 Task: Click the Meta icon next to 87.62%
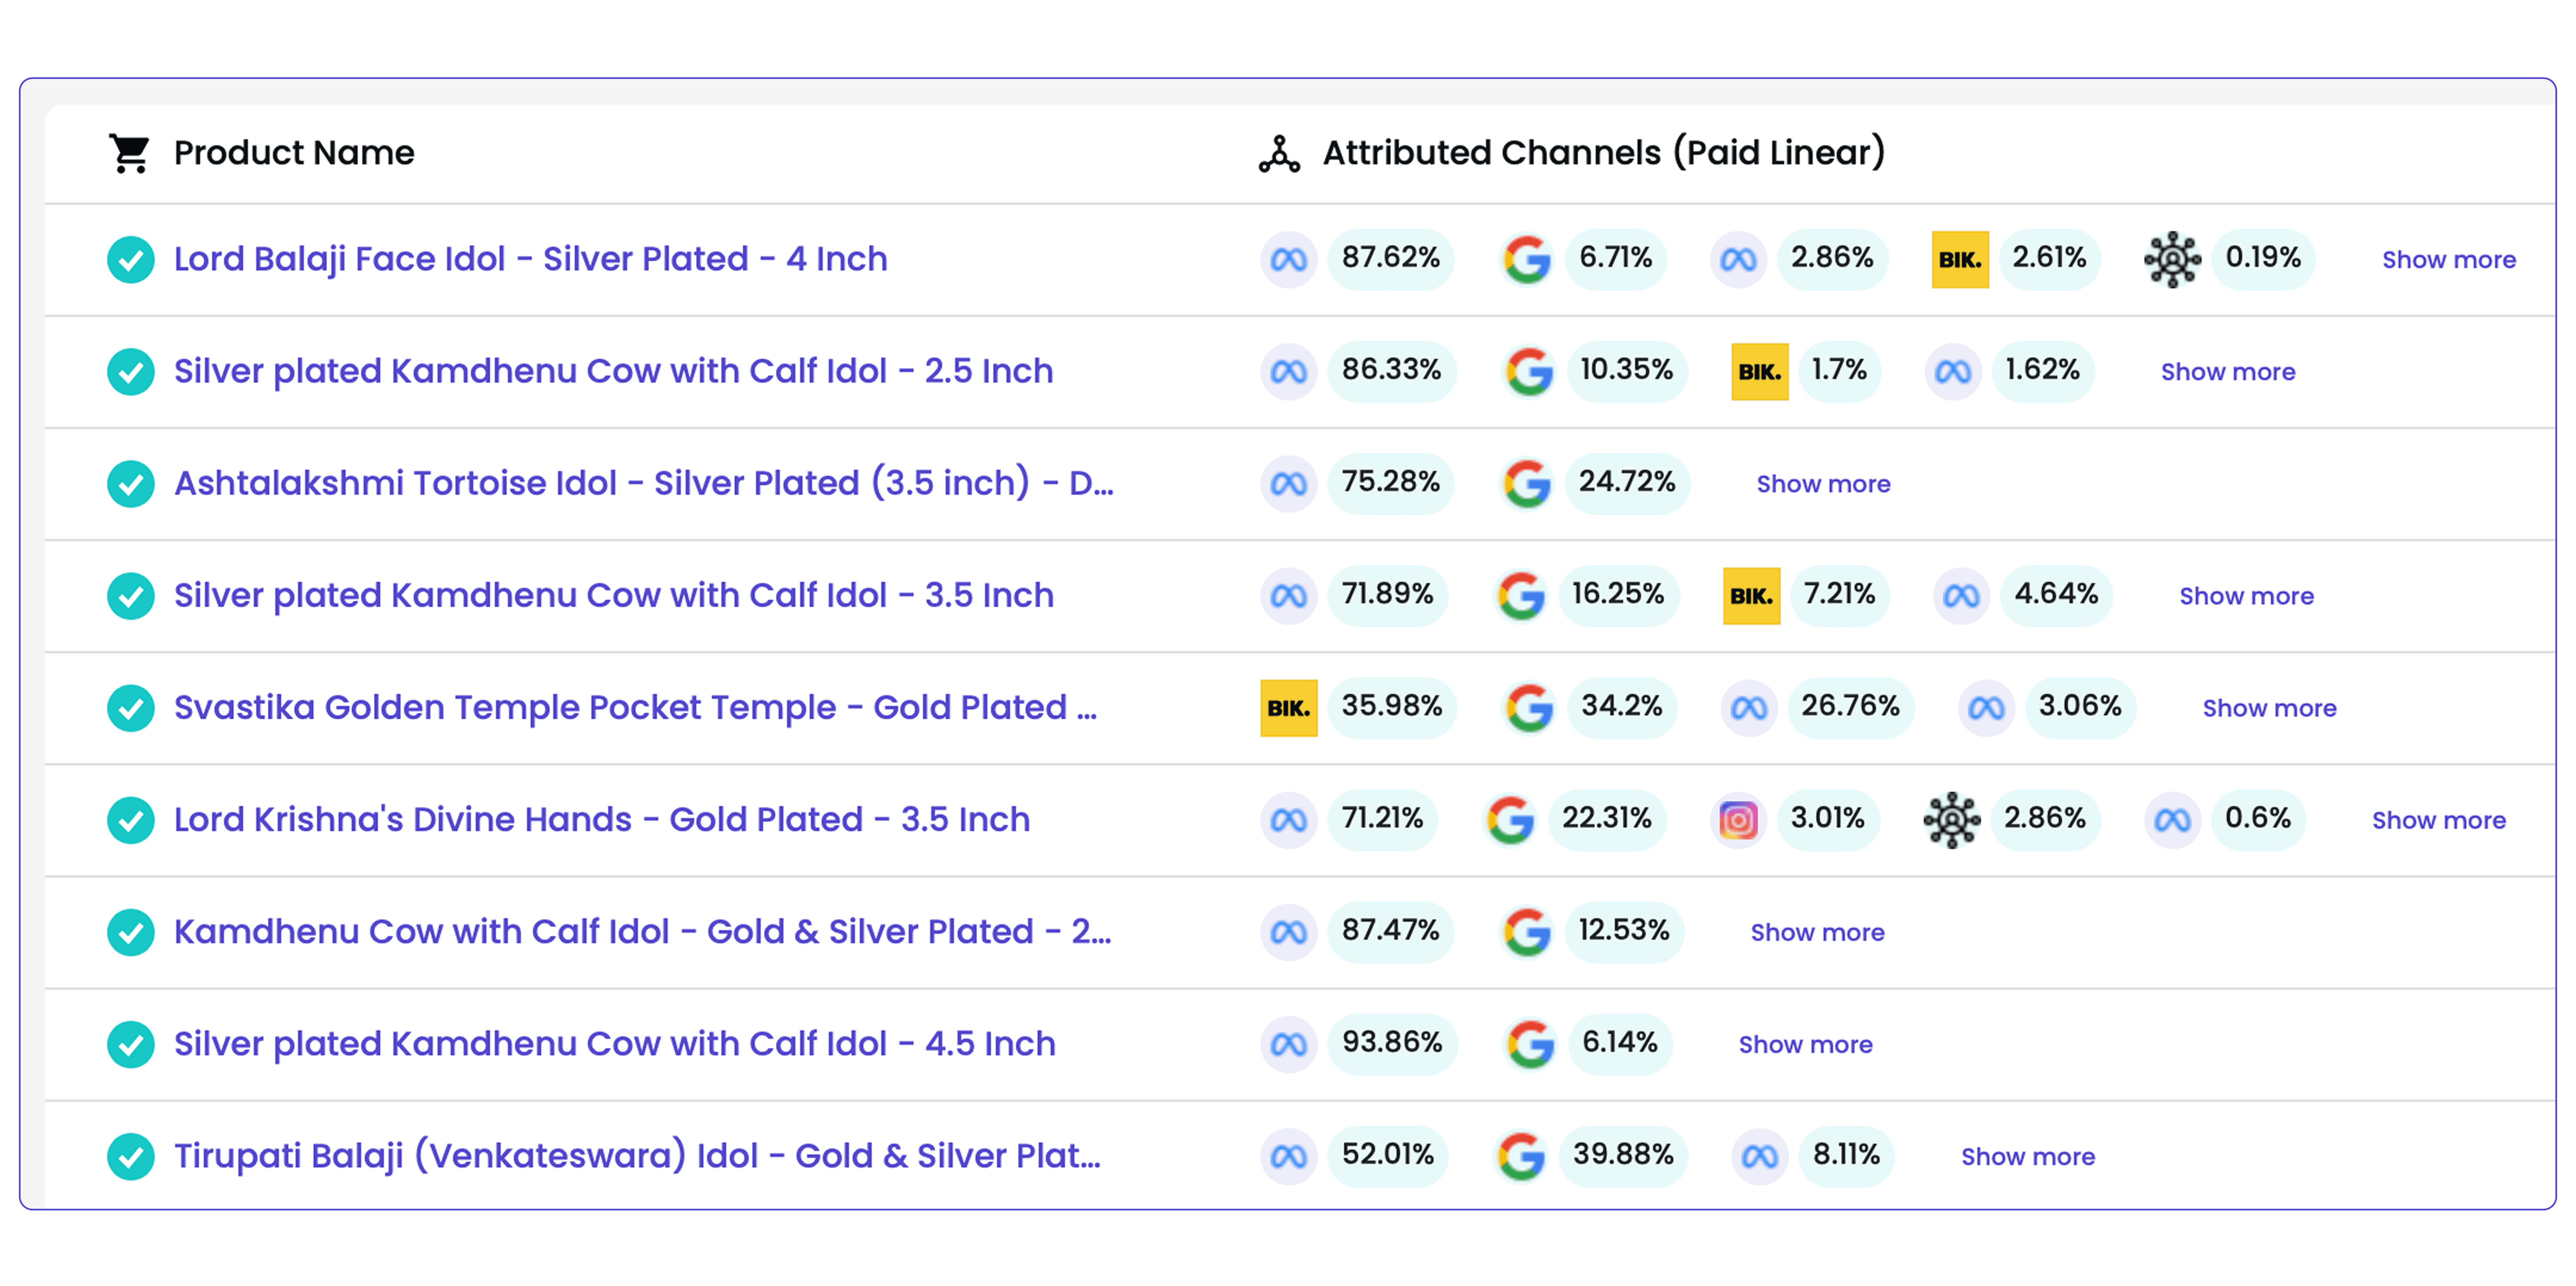[x=1288, y=260]
